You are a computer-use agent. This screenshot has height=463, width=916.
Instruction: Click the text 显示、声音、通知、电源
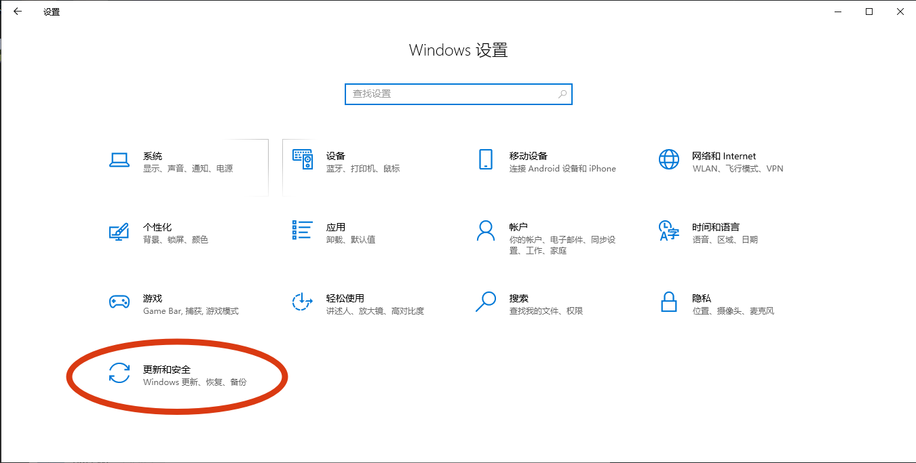point(188,169)
